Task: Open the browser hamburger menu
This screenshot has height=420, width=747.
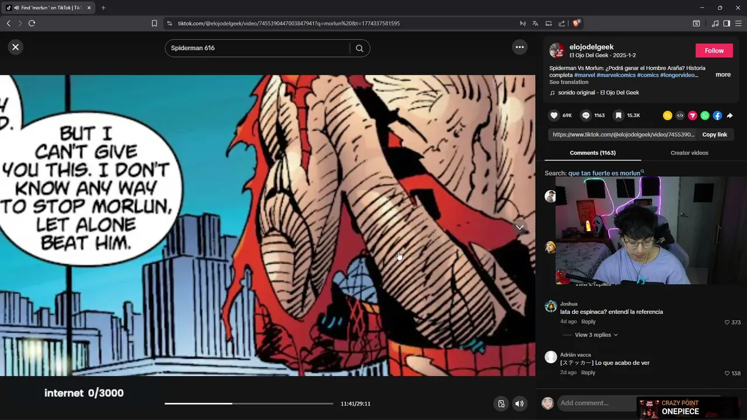Action: tap(739, 23)
